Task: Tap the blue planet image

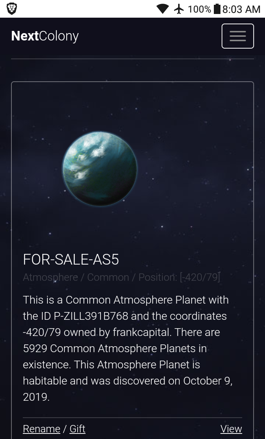Action: pyautogui.click(x=100, y=169)
